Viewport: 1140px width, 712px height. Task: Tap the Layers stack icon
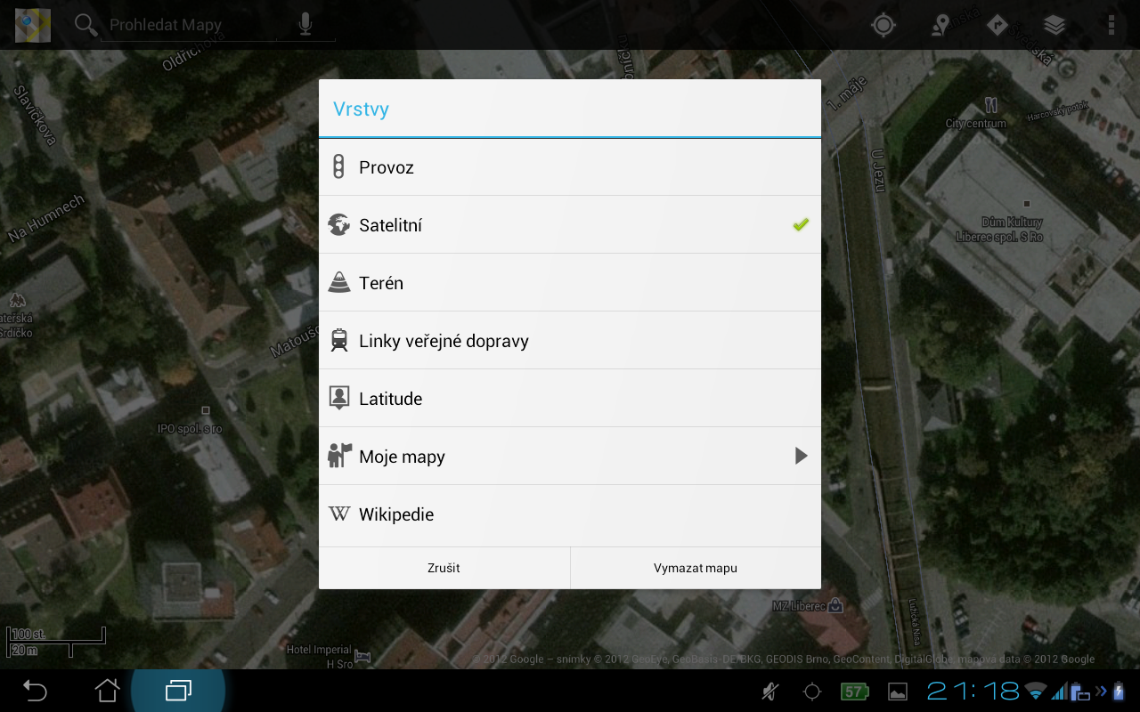1054,25
